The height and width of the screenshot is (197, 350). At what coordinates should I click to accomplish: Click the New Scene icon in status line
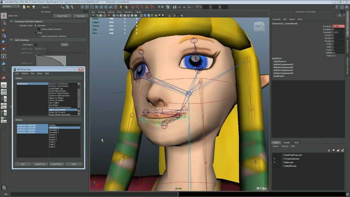tap(24, 7)
